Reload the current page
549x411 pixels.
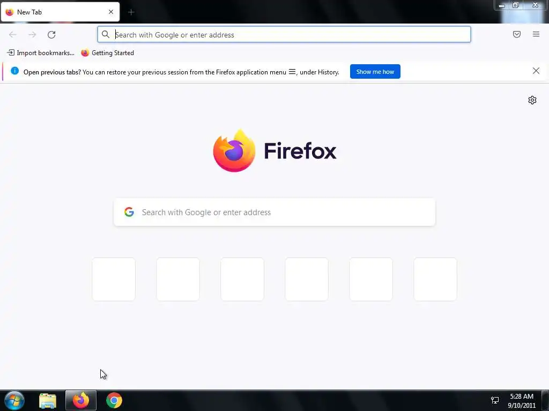coord(51,35)
